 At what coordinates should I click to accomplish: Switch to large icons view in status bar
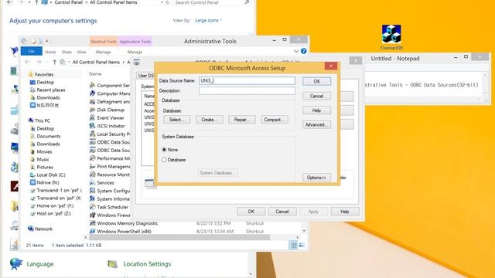(302, 246)
